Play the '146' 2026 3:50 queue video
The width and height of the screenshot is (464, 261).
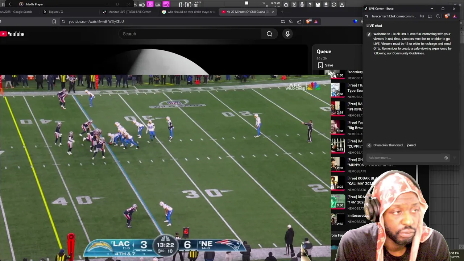pyautogui.click(x=338, y=201)
